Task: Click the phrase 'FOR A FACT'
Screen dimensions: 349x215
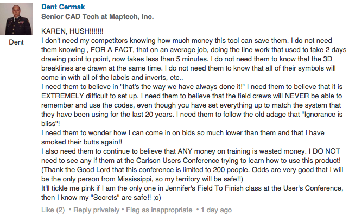Action: [x=112, y=49]
